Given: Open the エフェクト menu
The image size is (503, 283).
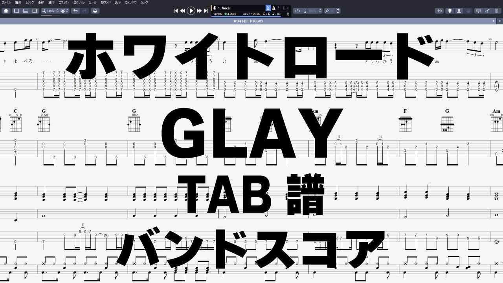Looking at the screenshot, I should (64, 2).
